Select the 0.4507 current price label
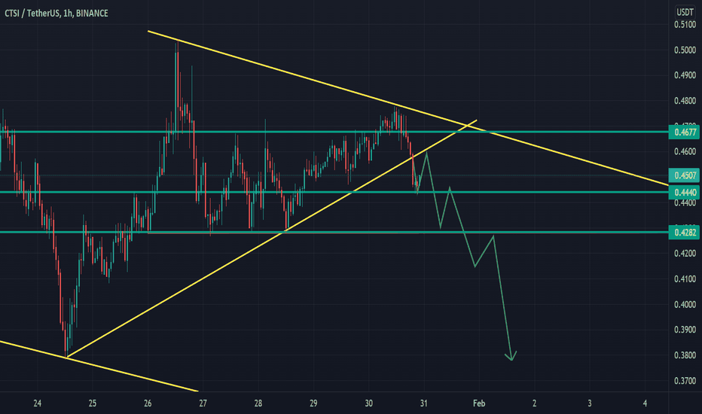This screenshot has height=414, width=702. pyautogui.click(x=684, y=175)
